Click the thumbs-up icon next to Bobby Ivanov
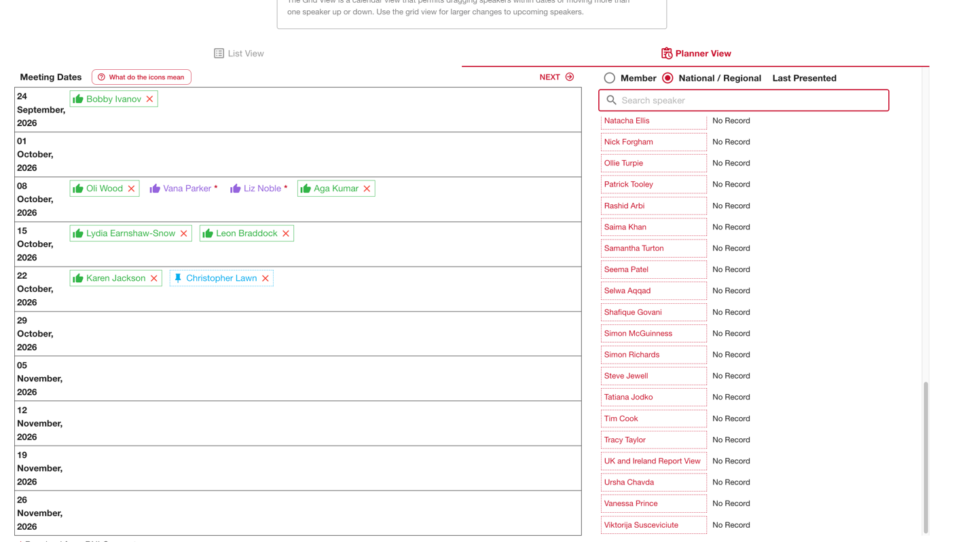971x542 pixels. click(x=78, y=99)
